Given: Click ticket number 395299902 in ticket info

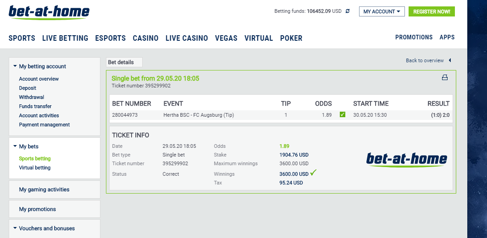Looking at the screenshot, I should coord(175,163).
